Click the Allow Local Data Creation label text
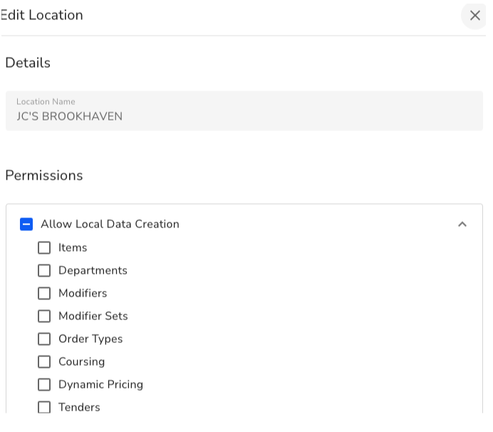 110,225
